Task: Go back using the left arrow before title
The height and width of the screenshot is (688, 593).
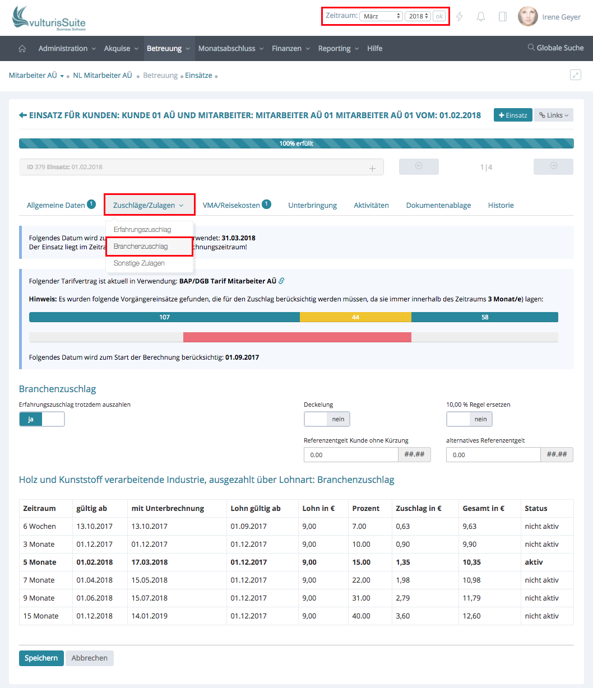Action: tap(23, 115)
